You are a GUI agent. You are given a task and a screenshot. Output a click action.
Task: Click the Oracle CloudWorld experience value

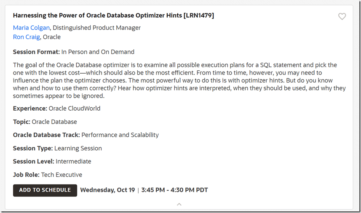75,109
